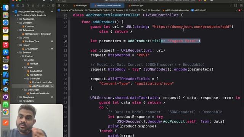
Task: Click the JSONEncoder() call on line 36
Action: [157, 69]
